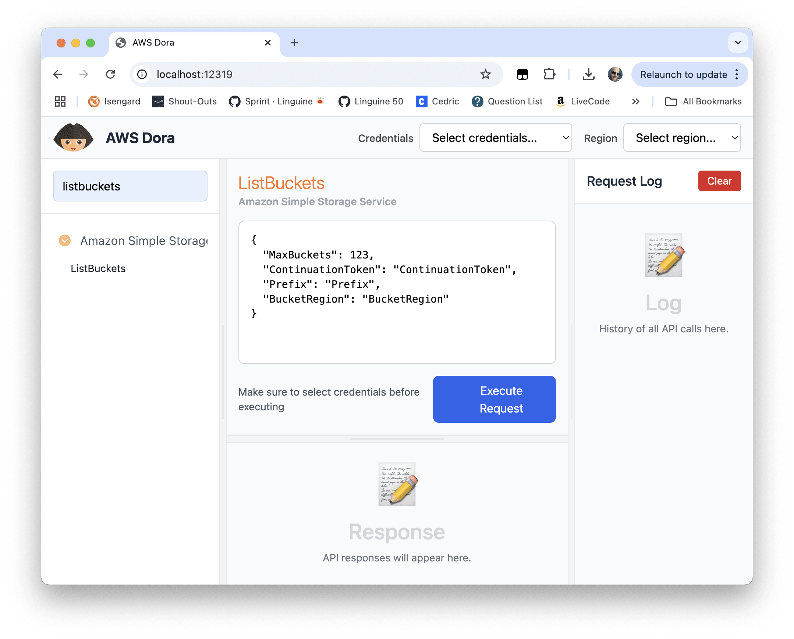This screenshot has height=639, width=794.
Task: Open the Question List bookmark
Action: coord(507,101)
